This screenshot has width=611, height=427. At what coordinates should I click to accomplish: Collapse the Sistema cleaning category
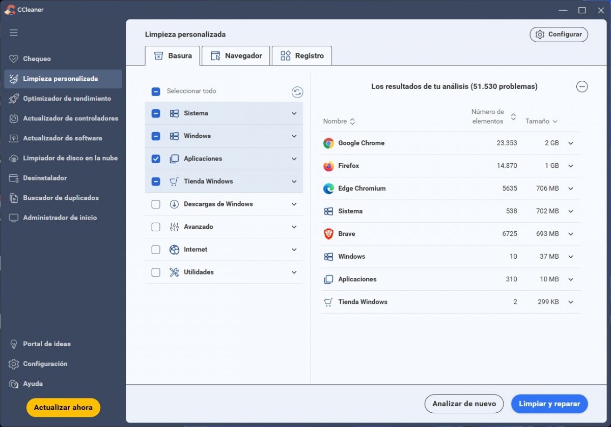coord(294,113)
